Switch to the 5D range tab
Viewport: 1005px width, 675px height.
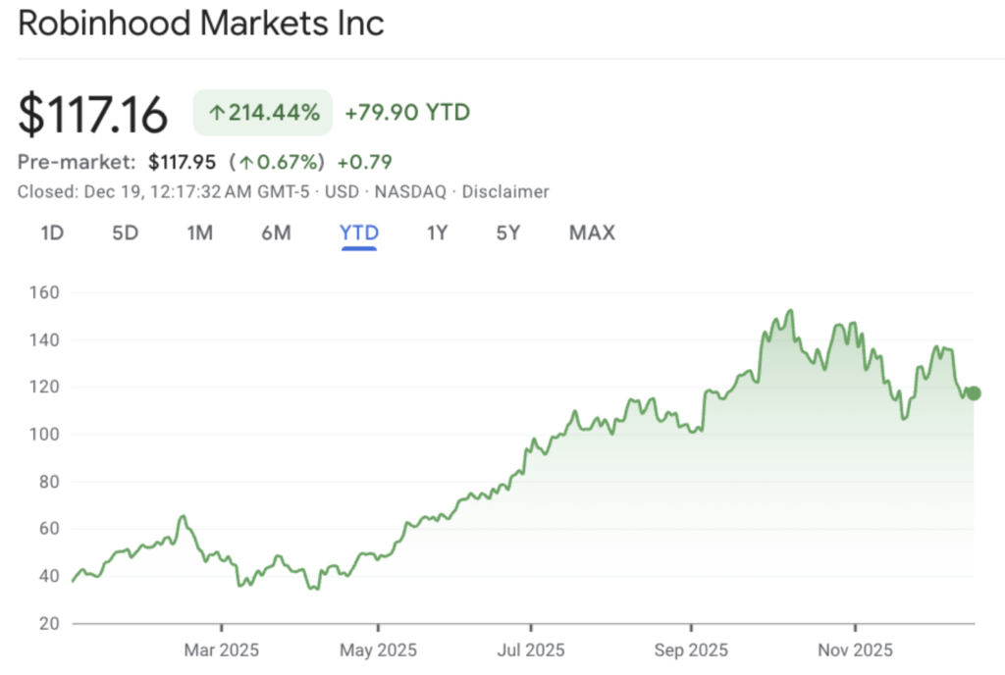(x=125, y=233)
